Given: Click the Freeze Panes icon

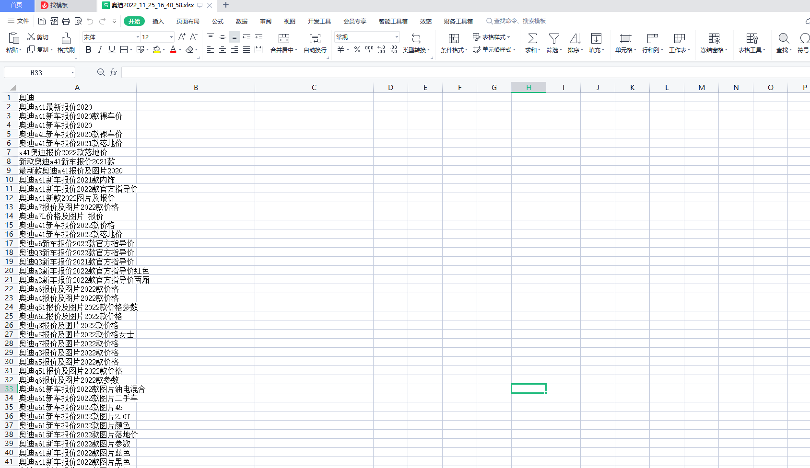Looking at the screenshot, I should click(x=714, y=38).
